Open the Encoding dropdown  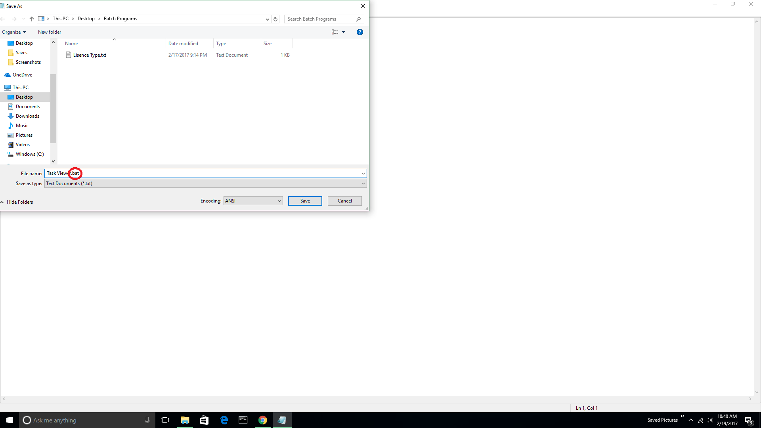tap(279, 201)
